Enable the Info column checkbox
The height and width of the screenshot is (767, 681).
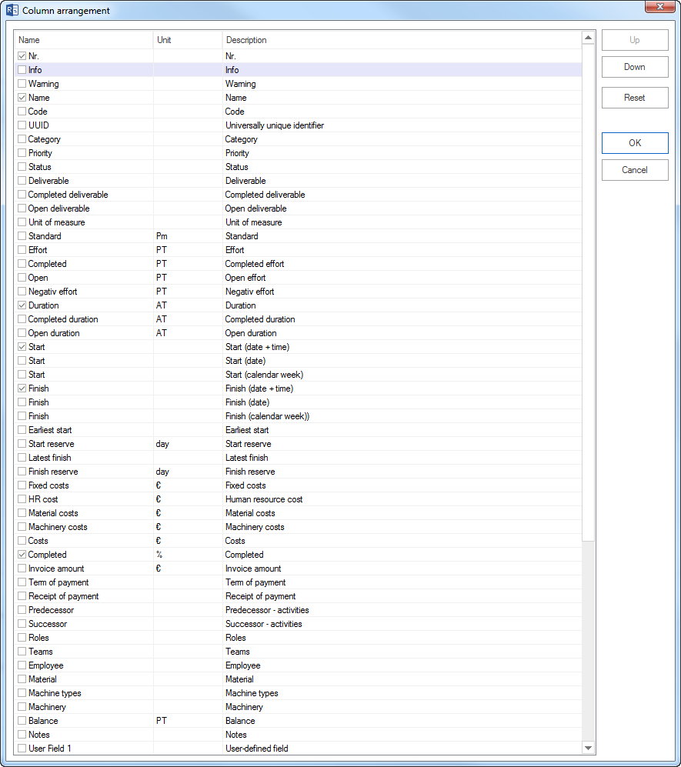[x=22, y=70]
